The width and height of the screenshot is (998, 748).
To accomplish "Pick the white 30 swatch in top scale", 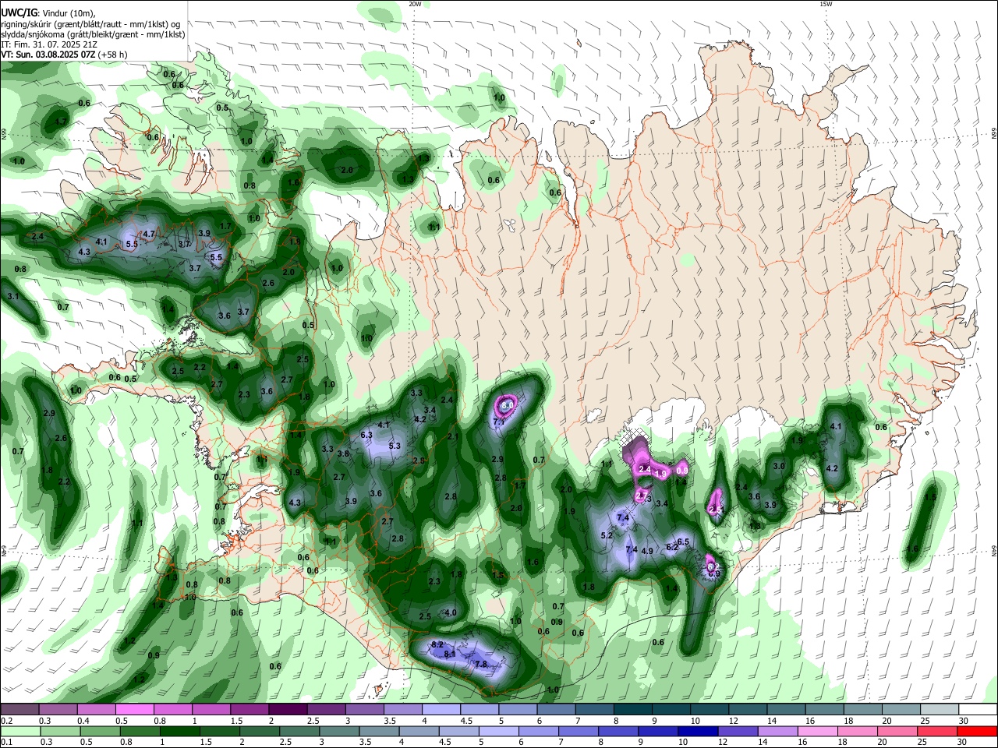I will point(978,710).
